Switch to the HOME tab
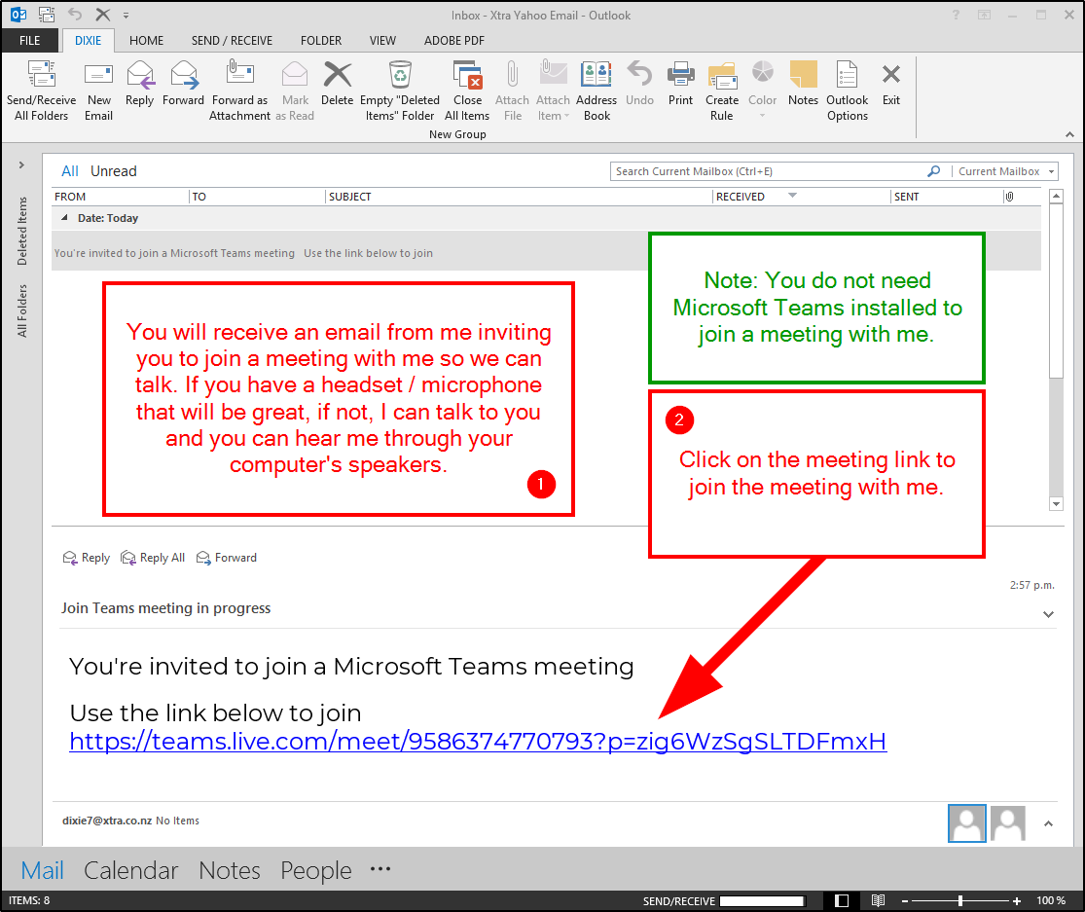This screenshot has height=912, width=1085. click(147, 40)
